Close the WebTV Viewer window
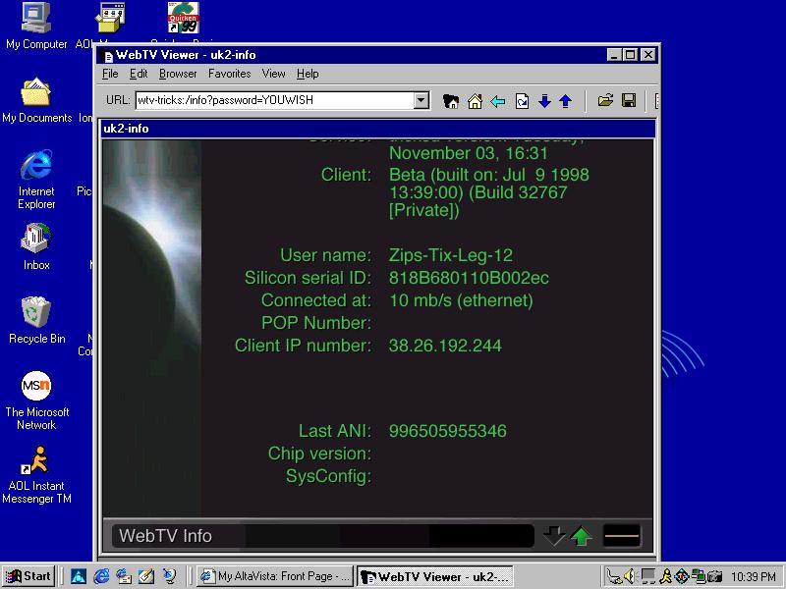 pos(648,55)
